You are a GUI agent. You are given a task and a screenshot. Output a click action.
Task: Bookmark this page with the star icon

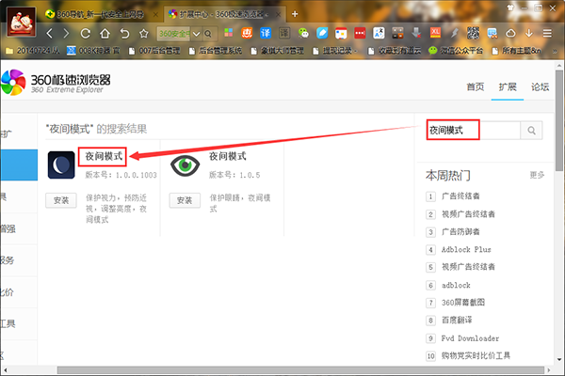pyautogui.click(x=144, y=34)
